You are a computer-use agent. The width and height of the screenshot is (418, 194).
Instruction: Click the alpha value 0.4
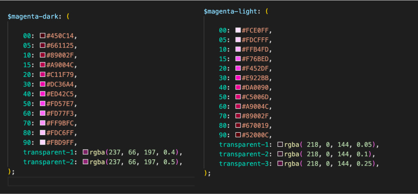click(x=169, y=153)
